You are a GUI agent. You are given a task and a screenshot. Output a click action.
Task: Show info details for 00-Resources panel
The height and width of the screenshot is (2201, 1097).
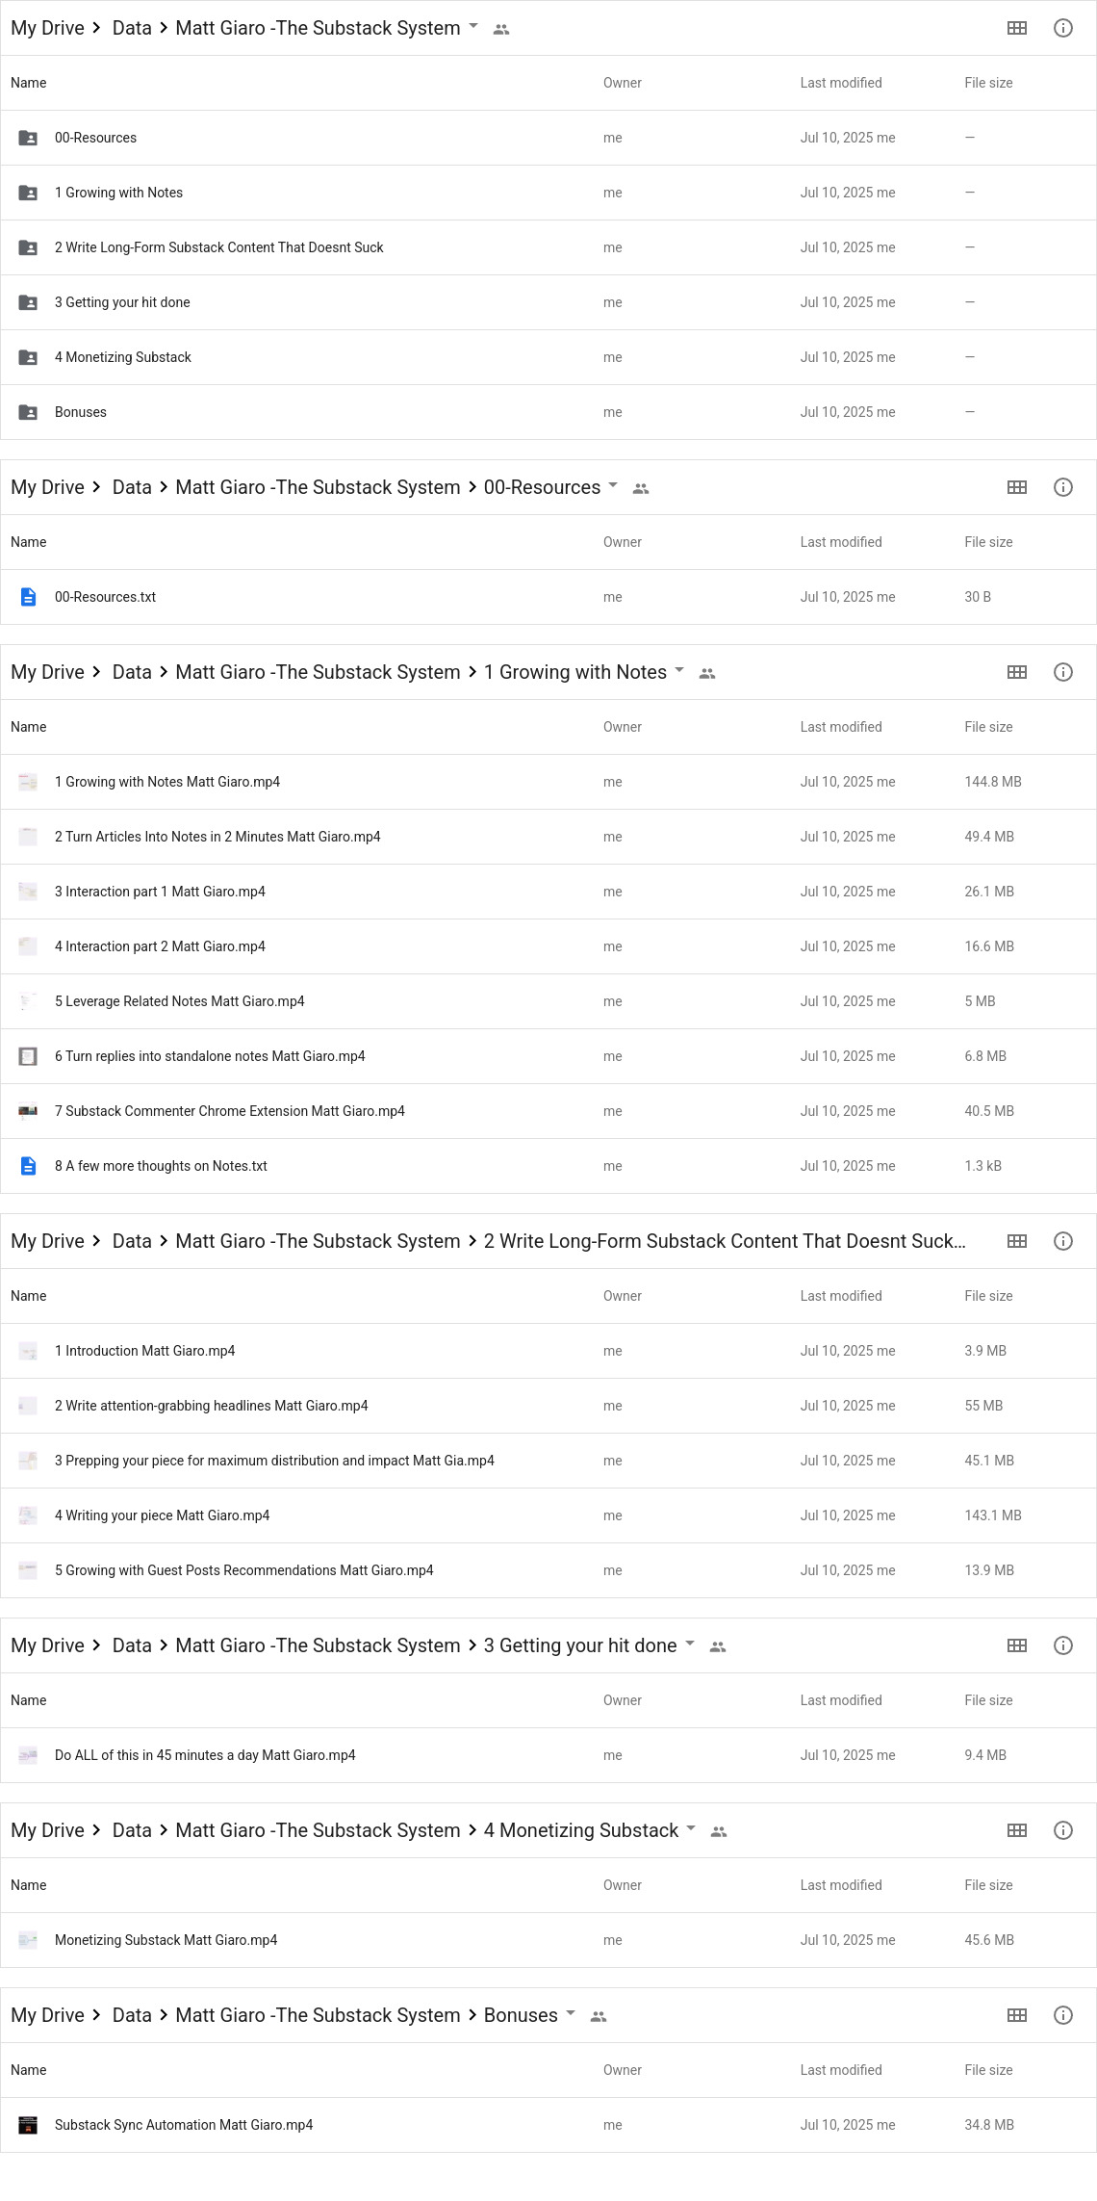point(1063,487)
